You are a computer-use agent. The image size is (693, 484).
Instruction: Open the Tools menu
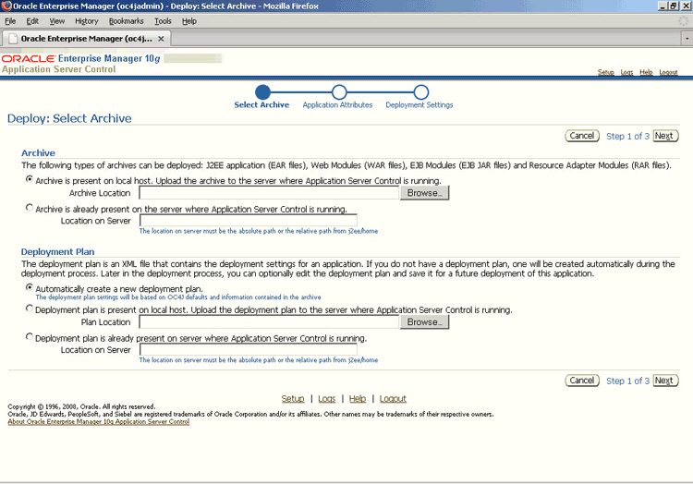pyautogui.click(x=163, y=21)
